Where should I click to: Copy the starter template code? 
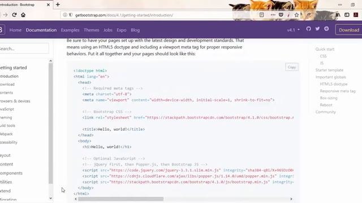292,67
